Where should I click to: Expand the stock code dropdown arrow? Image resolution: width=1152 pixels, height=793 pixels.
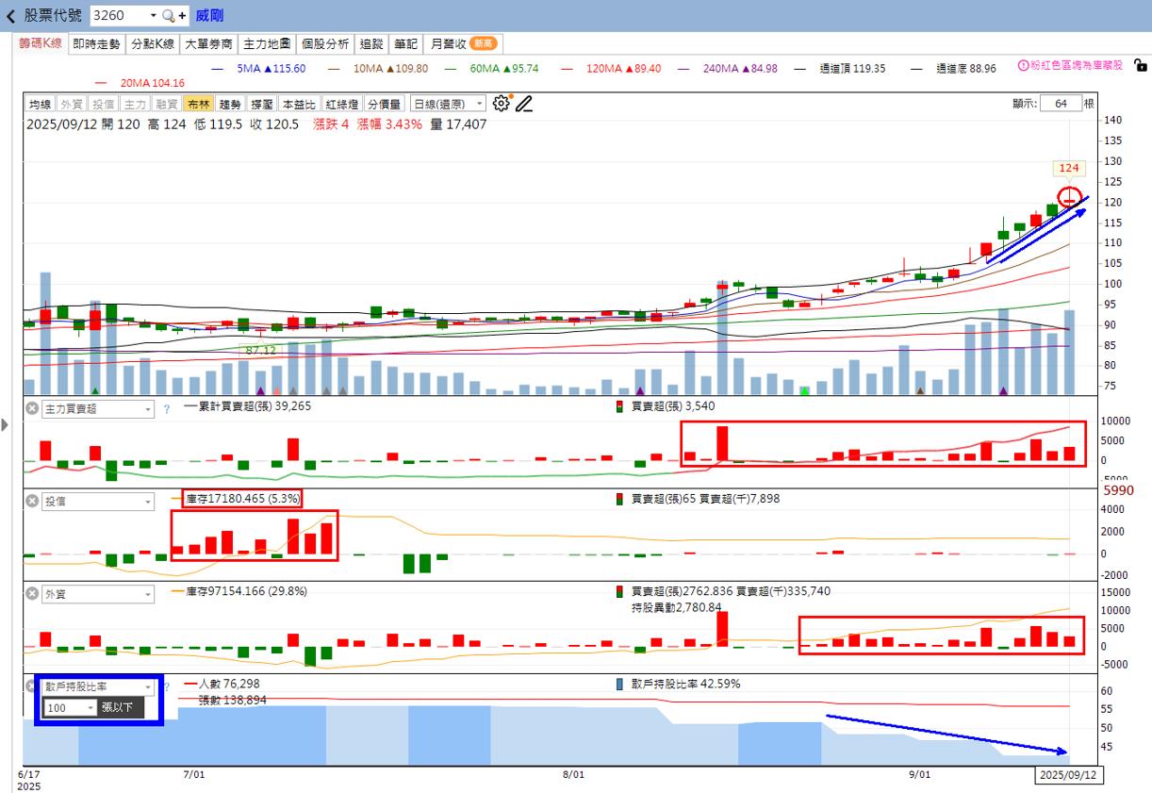coord(153,15)
